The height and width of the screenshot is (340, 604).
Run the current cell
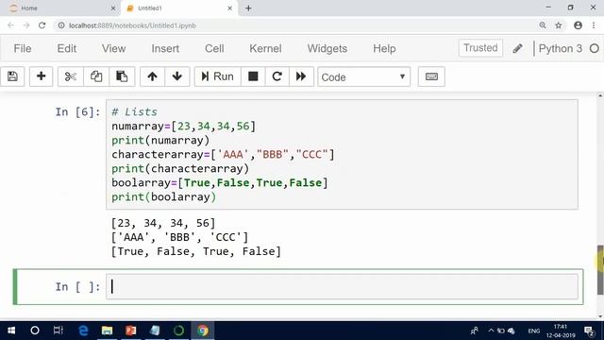pyautogui.click(x=218, y=76)
